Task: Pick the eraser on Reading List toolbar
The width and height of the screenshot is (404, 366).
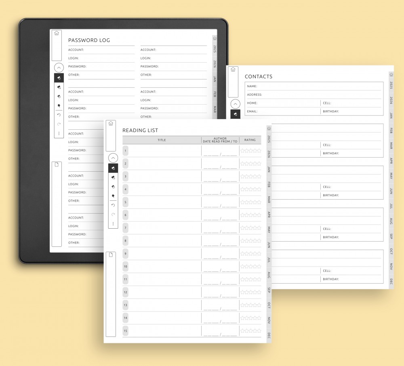Action: (x=113, y=187)
